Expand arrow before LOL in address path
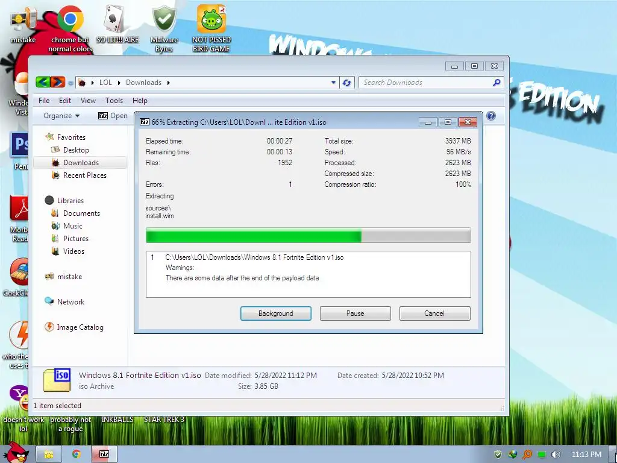Screen dimensions: 617x463 (x=92, y=83)
